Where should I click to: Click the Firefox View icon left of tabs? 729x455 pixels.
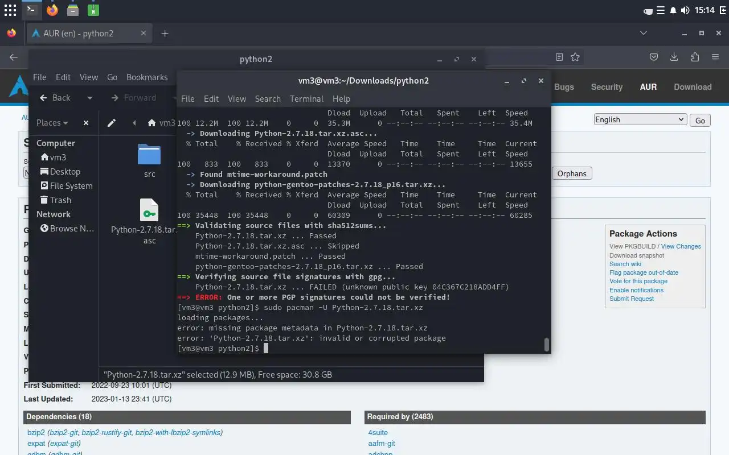coord(11,33)
